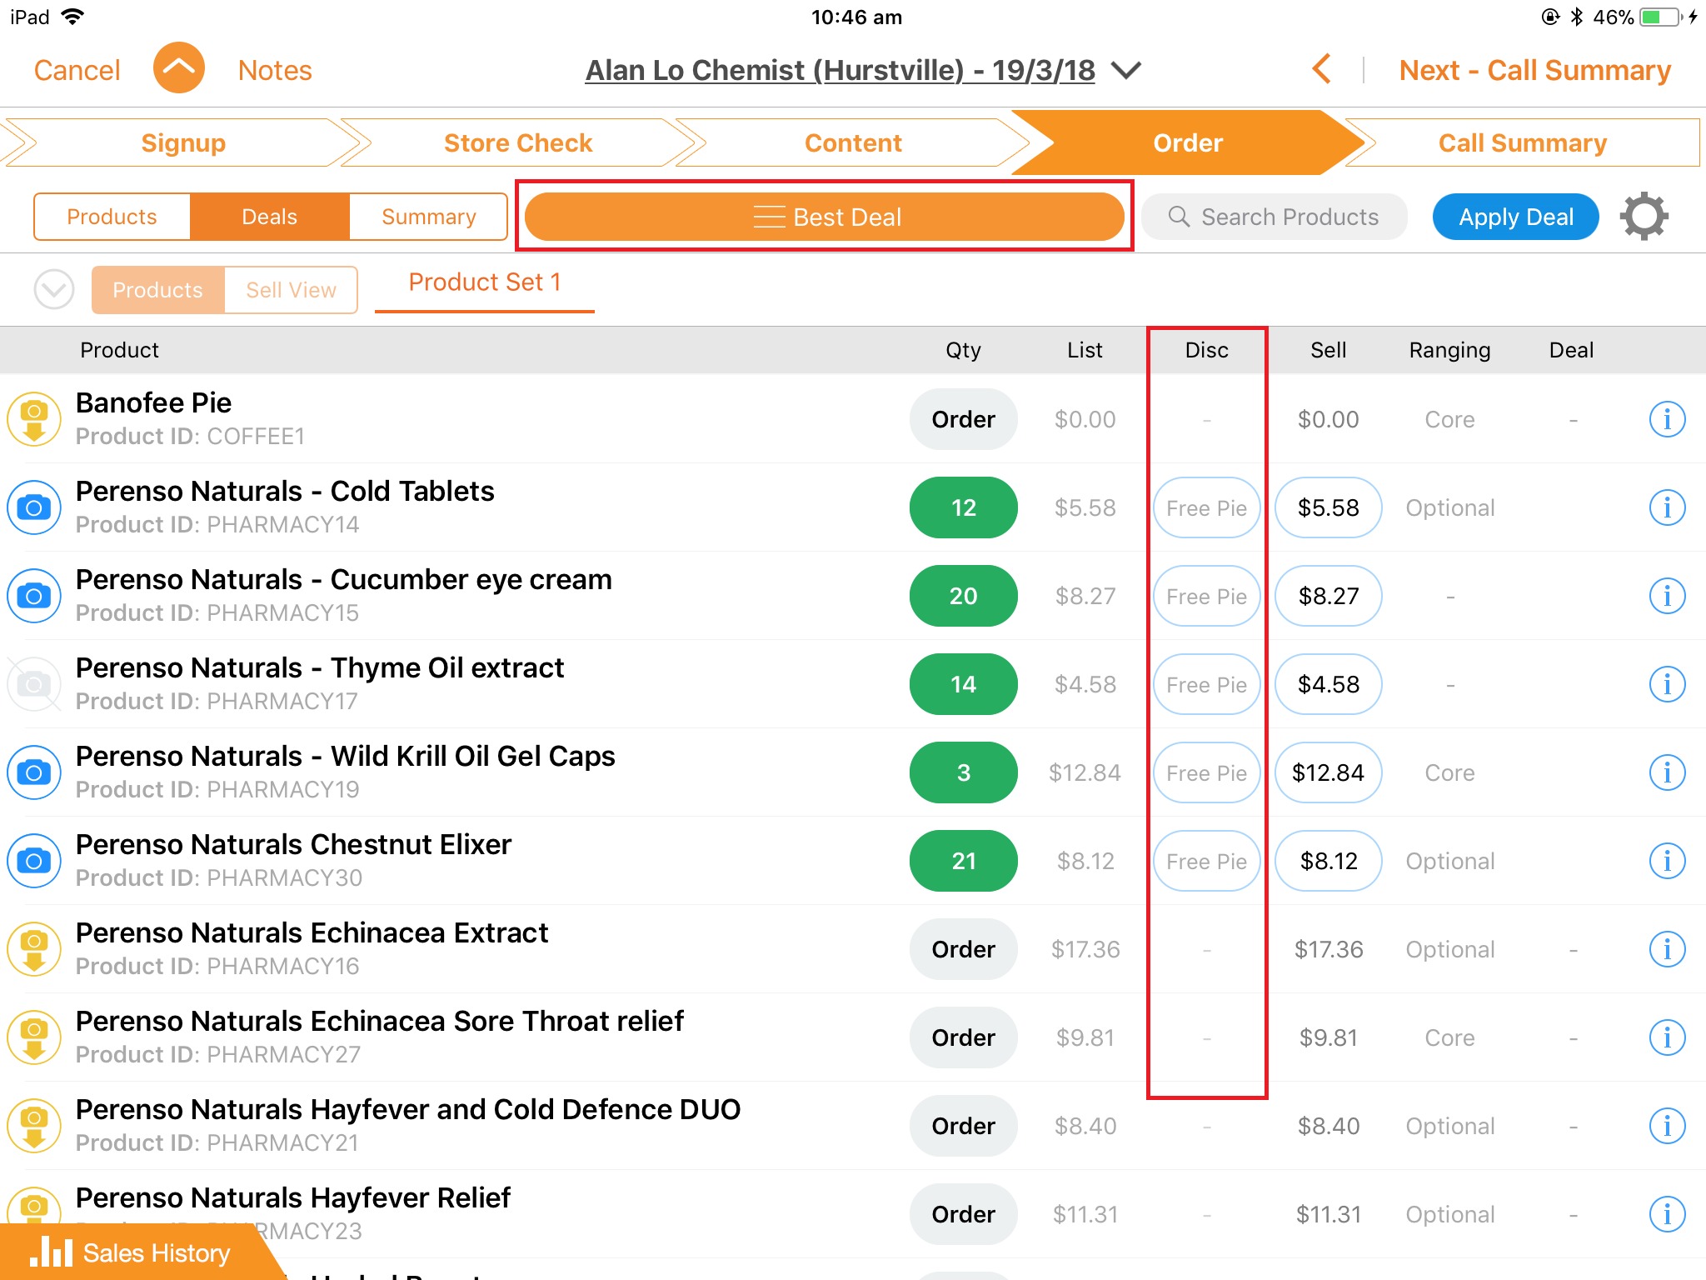Switch to Sell View toggle
Screen dimensions: 1706x1280
pos(291,290)
